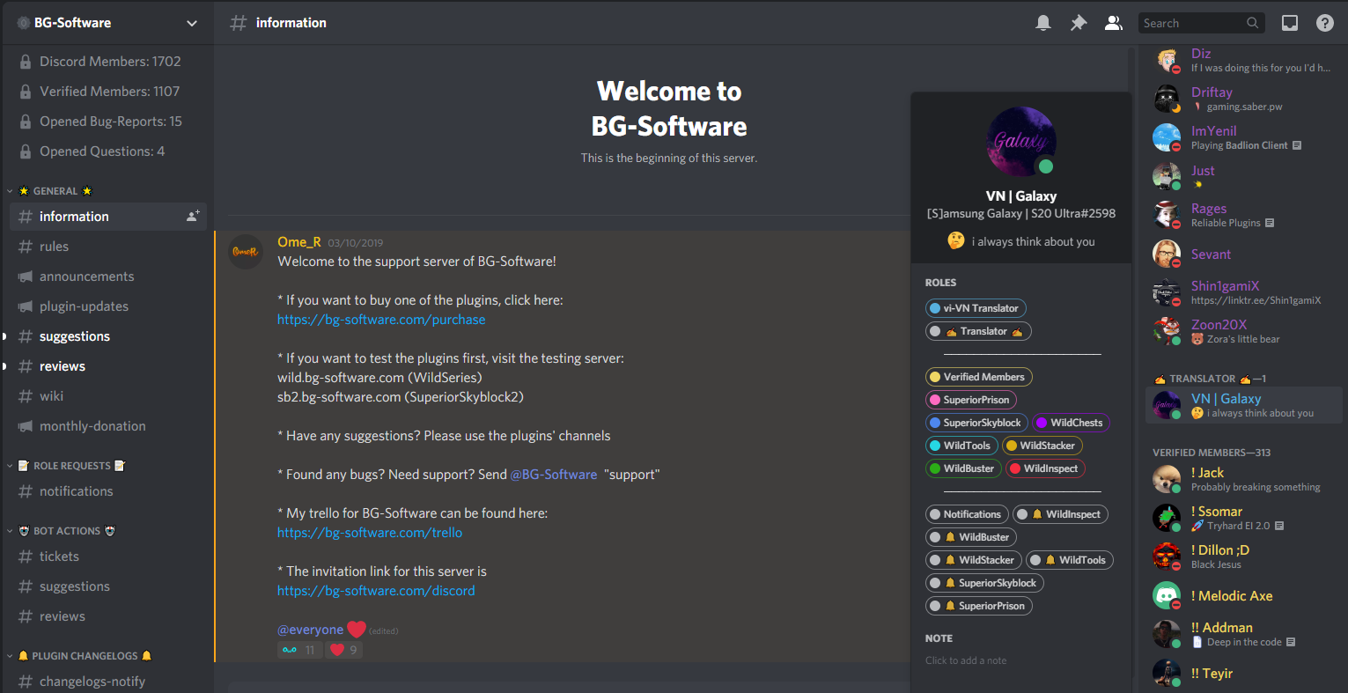Click the note field to add a note
Viewport: 1348px width, 693px height.
(1020, 660)
